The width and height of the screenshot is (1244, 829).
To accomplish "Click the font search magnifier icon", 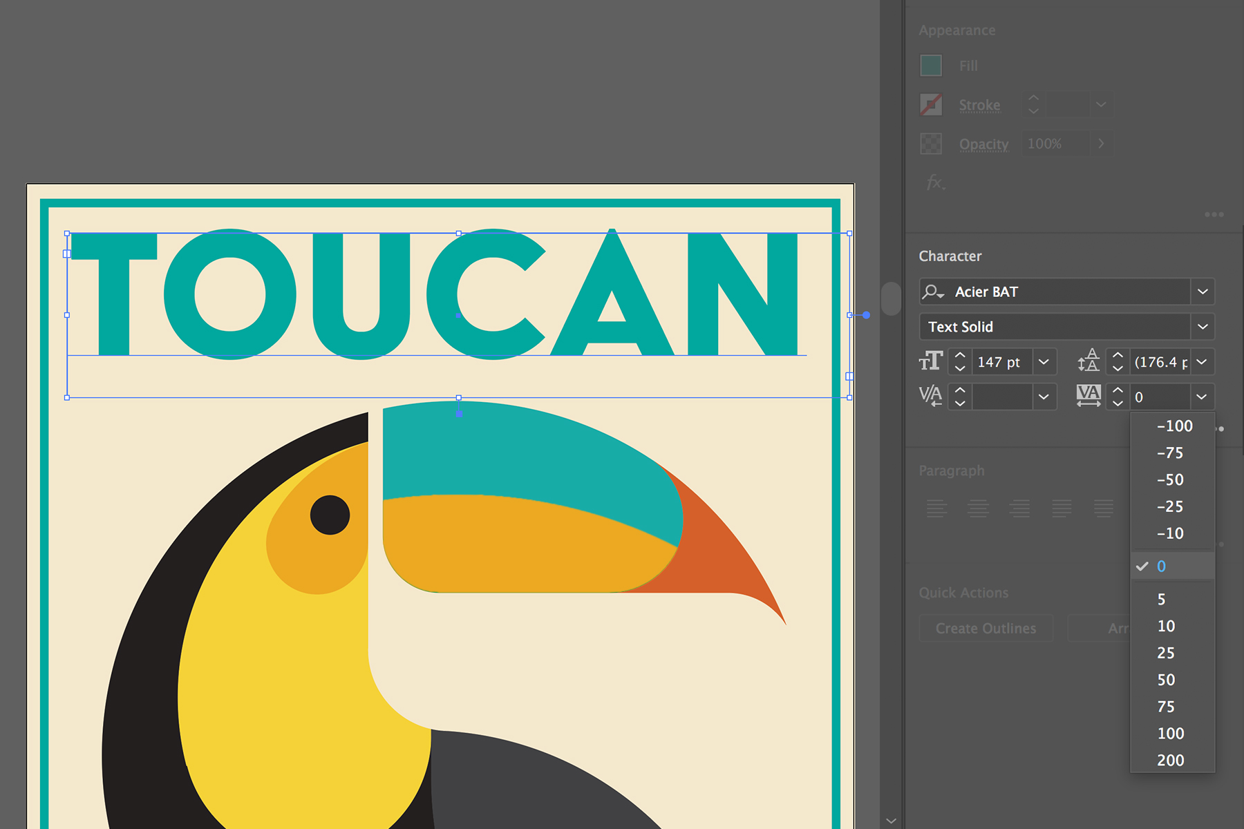I will click(x=933, y=292).
